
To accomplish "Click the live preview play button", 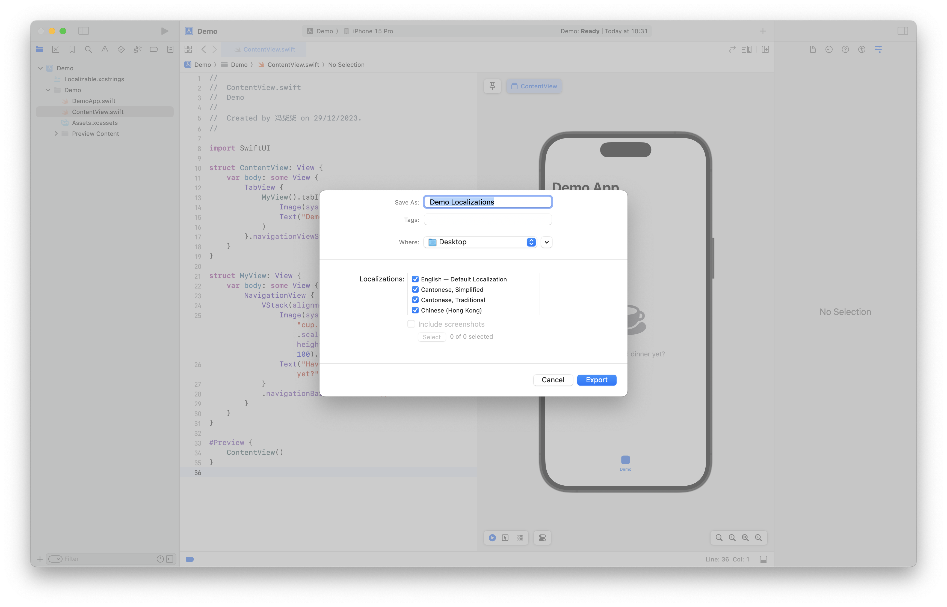I will coord(492,538).
